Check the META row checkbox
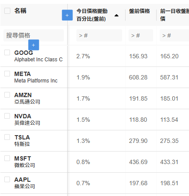Viewport: 189px width, 196px height. (7, 73)
